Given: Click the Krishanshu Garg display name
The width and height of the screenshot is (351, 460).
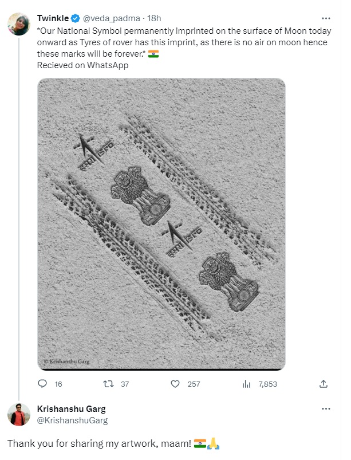Looking at the screenshot, I should pyautogui.click(x=71, y=408).
